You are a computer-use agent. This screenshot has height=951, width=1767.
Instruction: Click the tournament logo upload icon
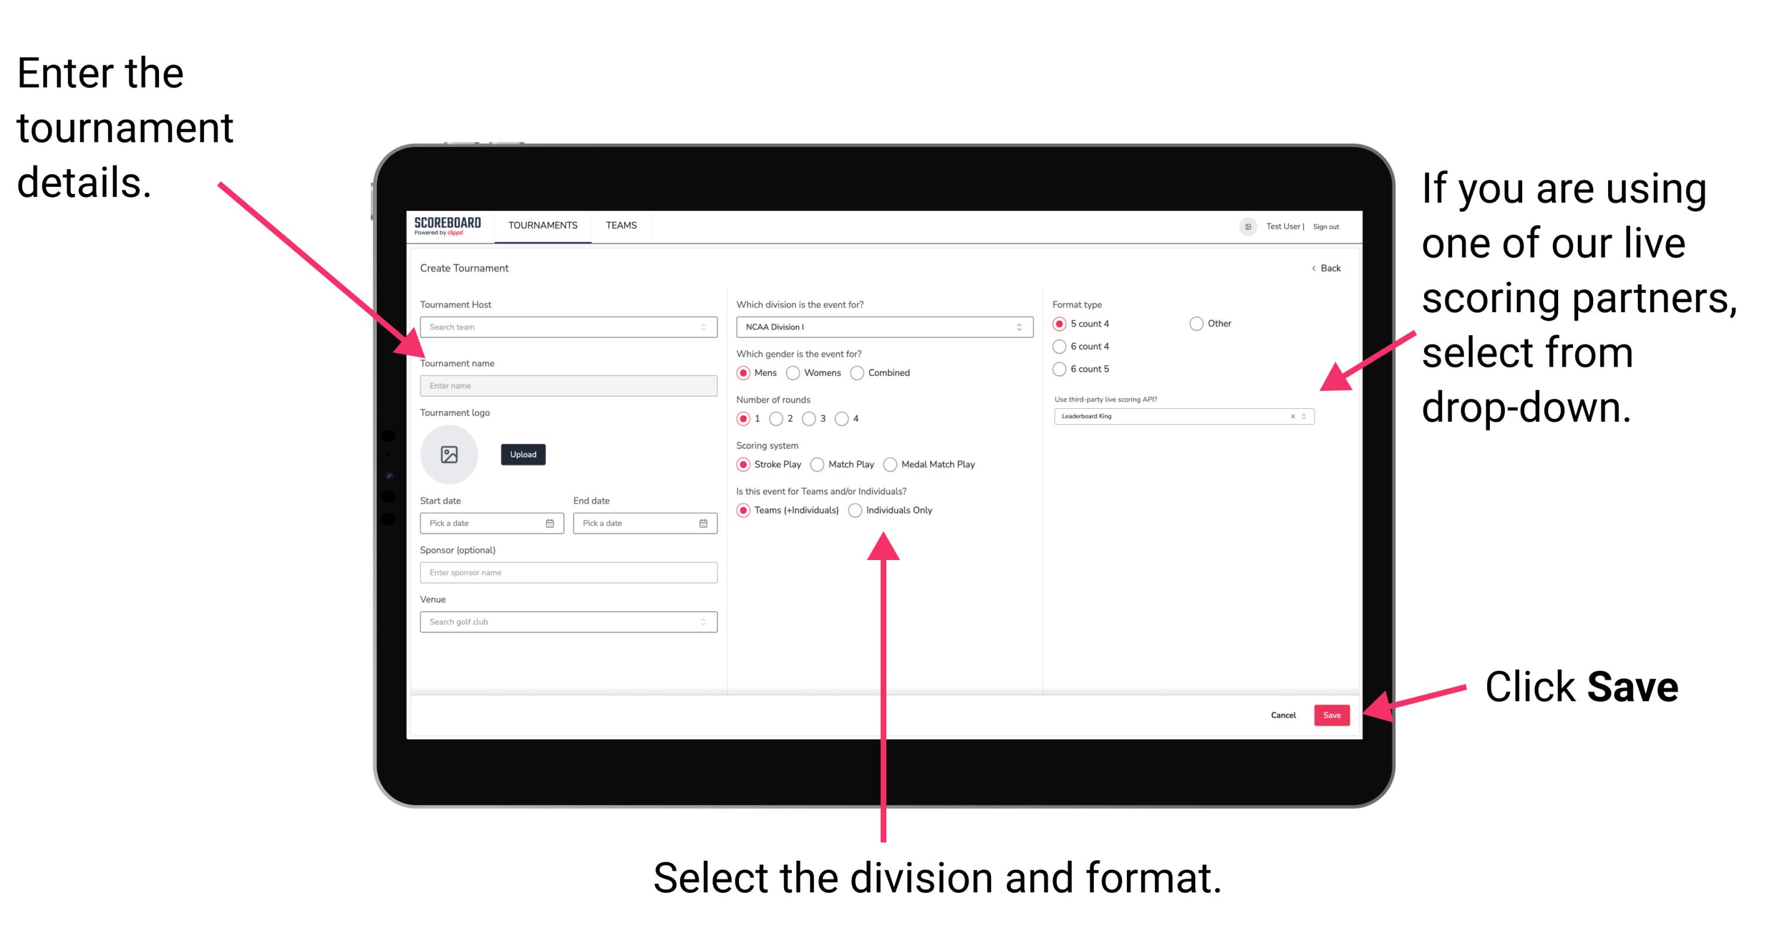pyautogui.click(x=450, y=454)
